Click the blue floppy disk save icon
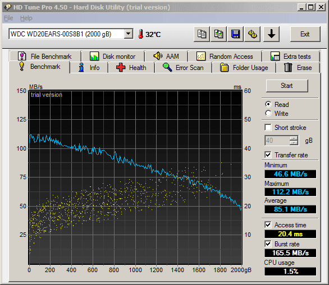This screenshot has width=329, height=285. (x=235, y=34)
